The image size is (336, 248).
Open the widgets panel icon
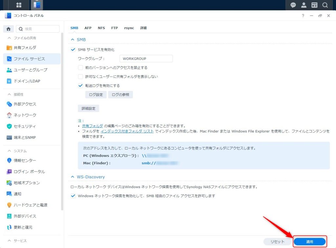[314, 5]
